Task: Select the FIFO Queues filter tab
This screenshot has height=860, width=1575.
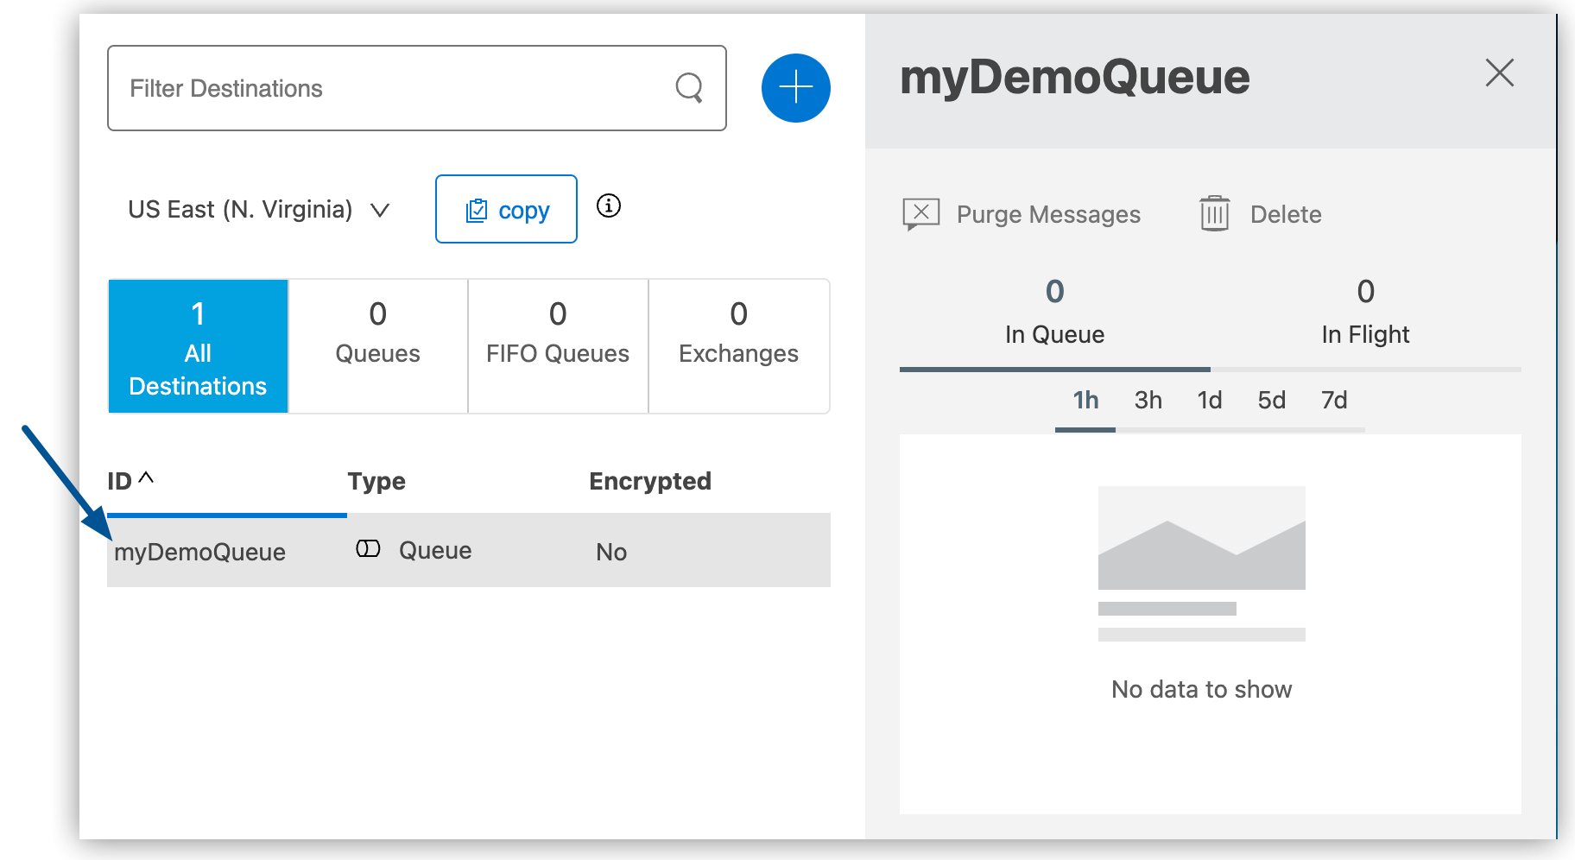Action: pyautogui.click(x=558, y=347)
